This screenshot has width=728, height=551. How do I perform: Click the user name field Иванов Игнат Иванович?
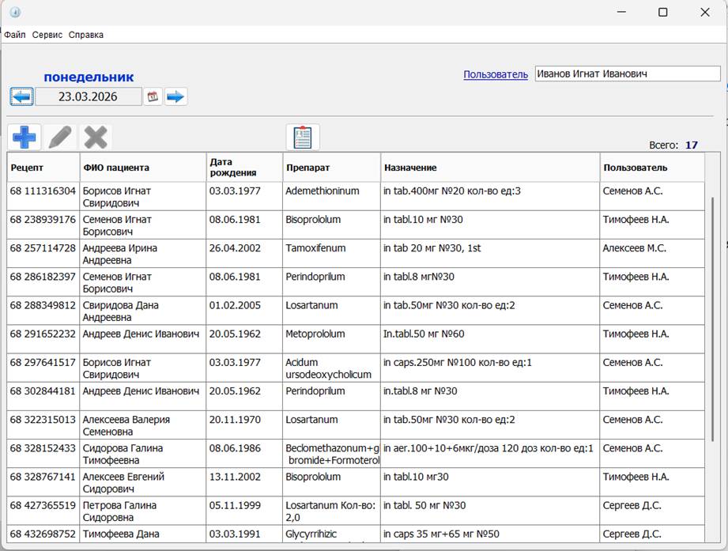point(627,74)
